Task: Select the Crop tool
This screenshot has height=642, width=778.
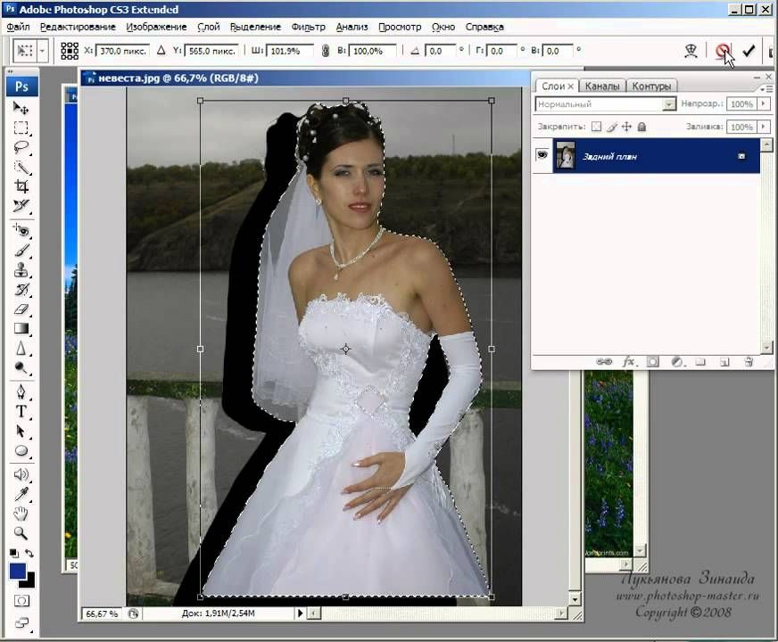Action: [21, 186]
